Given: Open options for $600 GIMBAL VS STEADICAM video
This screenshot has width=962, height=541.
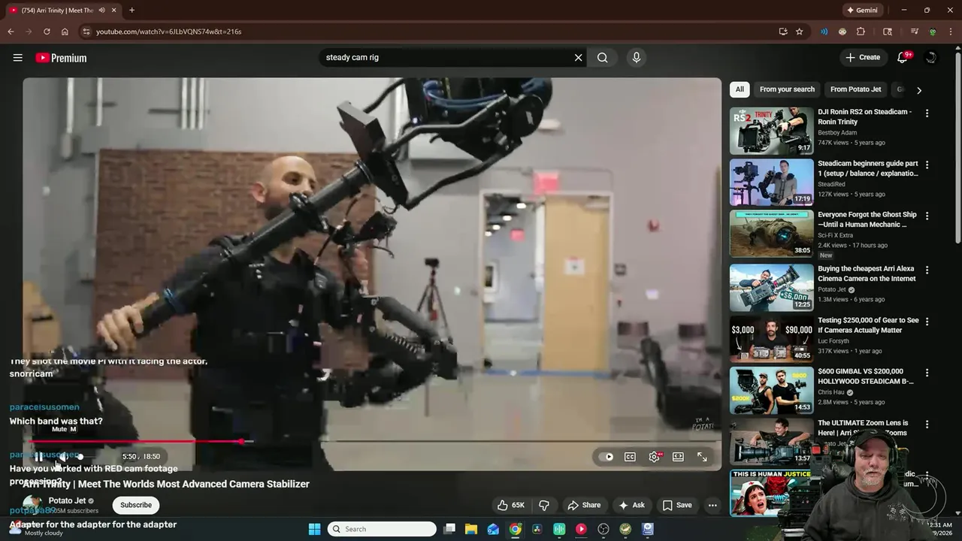Looking at the screenshot, I should click(927, 373).
